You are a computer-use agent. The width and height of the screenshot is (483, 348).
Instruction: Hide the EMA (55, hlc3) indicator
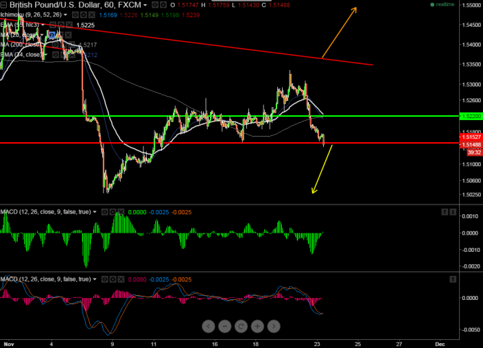[53, 25]
